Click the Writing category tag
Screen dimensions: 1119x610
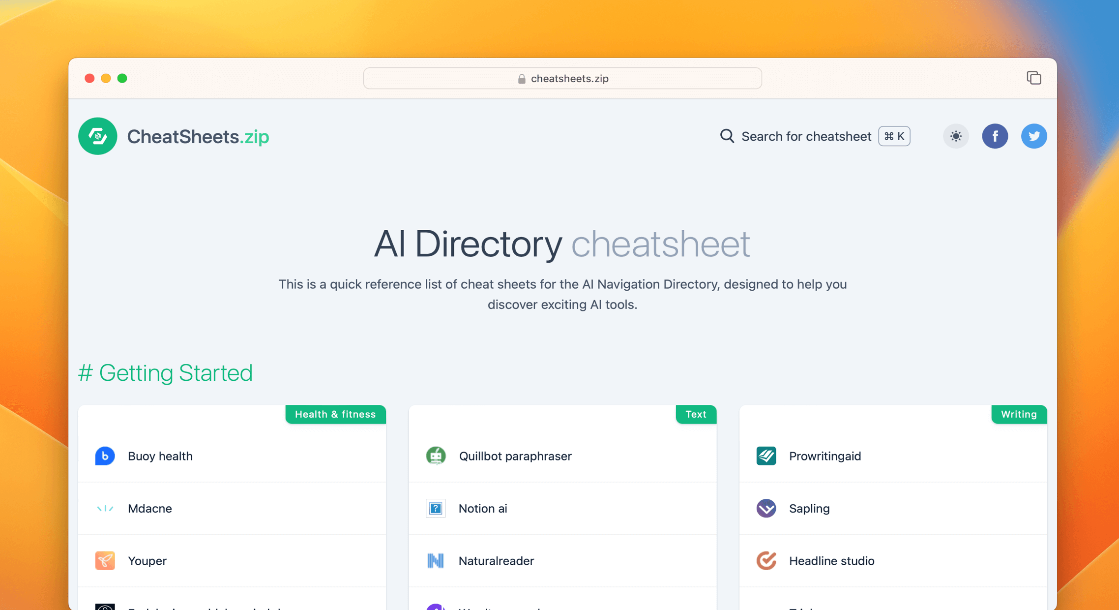pyautogui.click(x=1018, y=414)
